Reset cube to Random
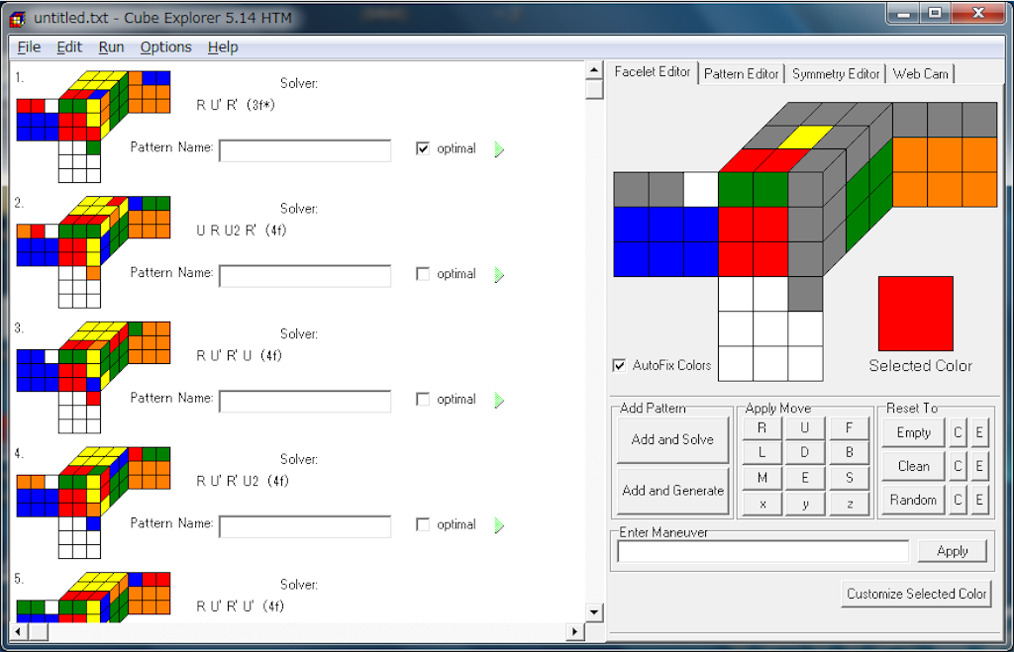Viewport: 1014px width, 652px height. (913, 501)
